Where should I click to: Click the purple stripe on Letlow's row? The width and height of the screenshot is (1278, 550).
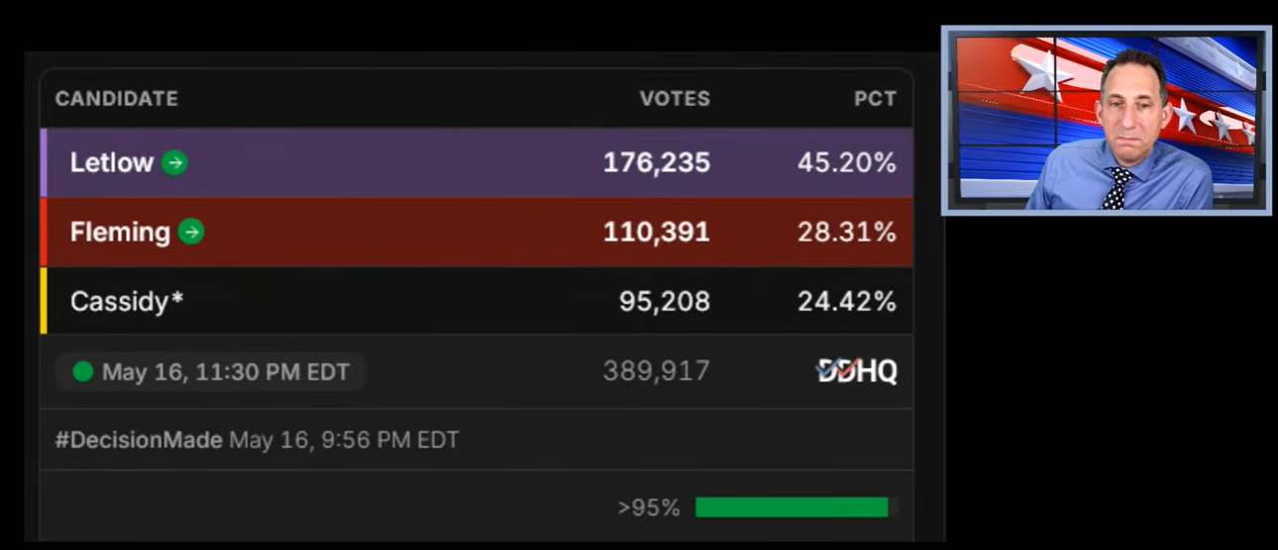43,162
